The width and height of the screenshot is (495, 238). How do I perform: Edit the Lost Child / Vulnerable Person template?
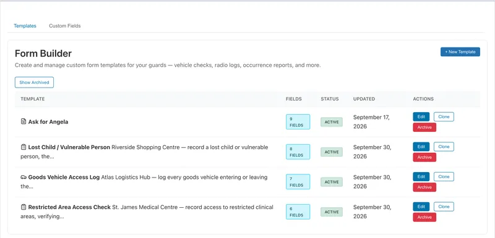[421, 147]
